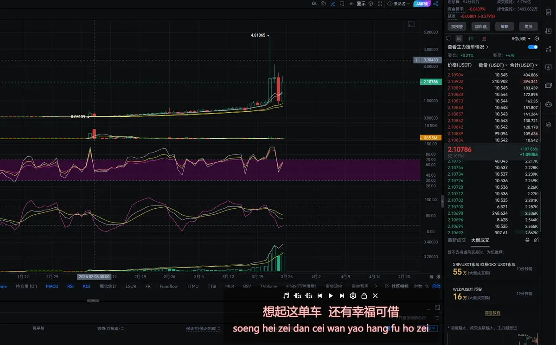
Task: Enable the TTMU indicator
Action: pos(192,286)
